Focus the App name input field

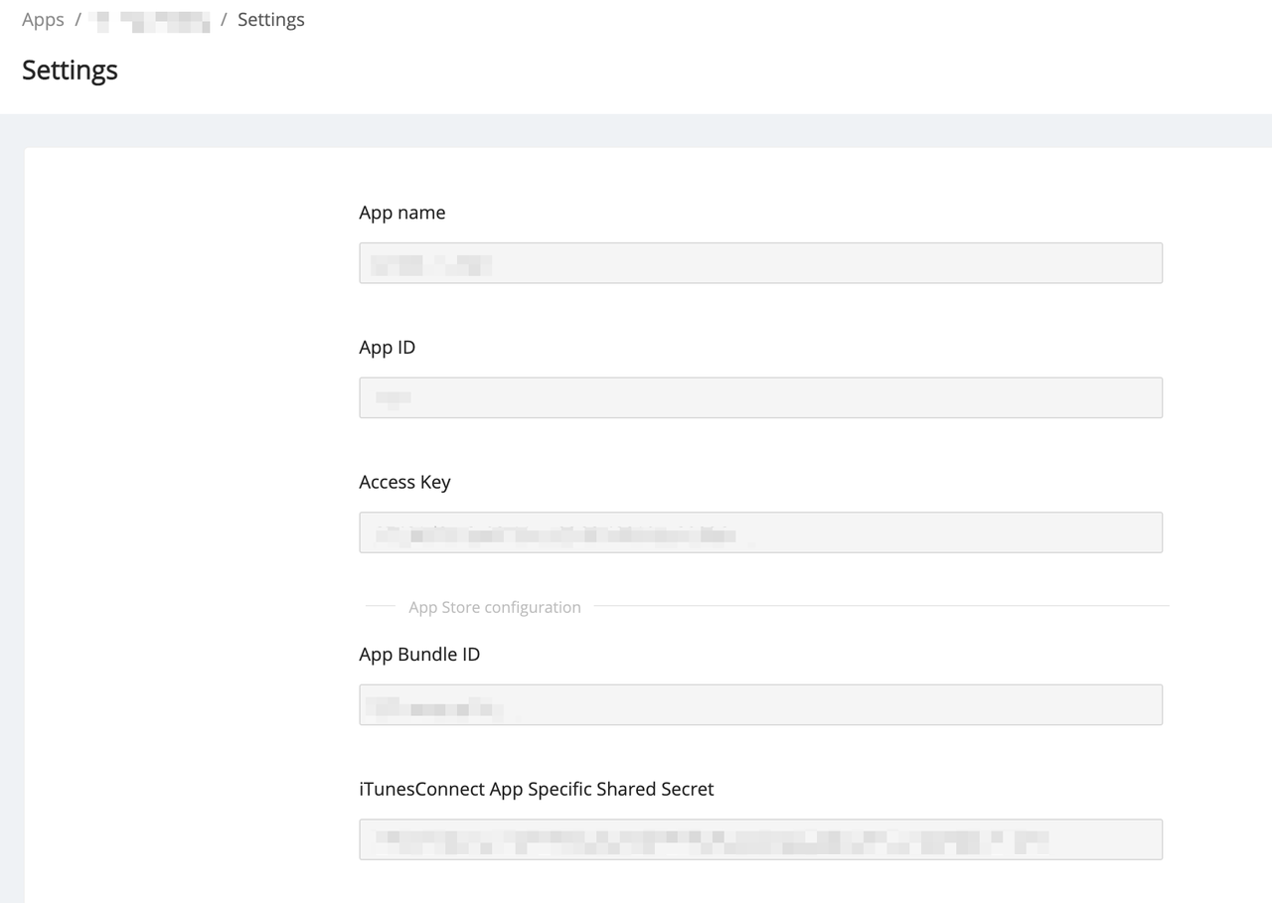point(760,263)
